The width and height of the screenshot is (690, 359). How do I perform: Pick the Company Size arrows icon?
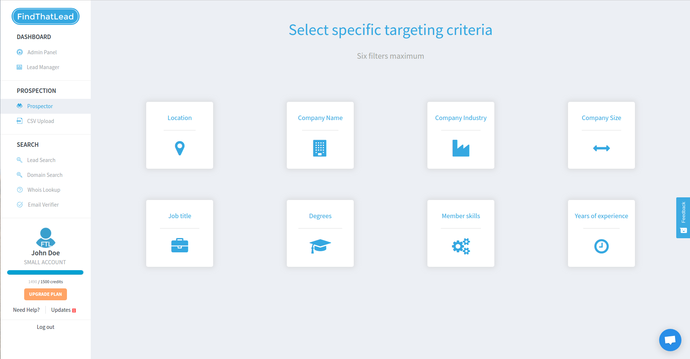[601, 148]
